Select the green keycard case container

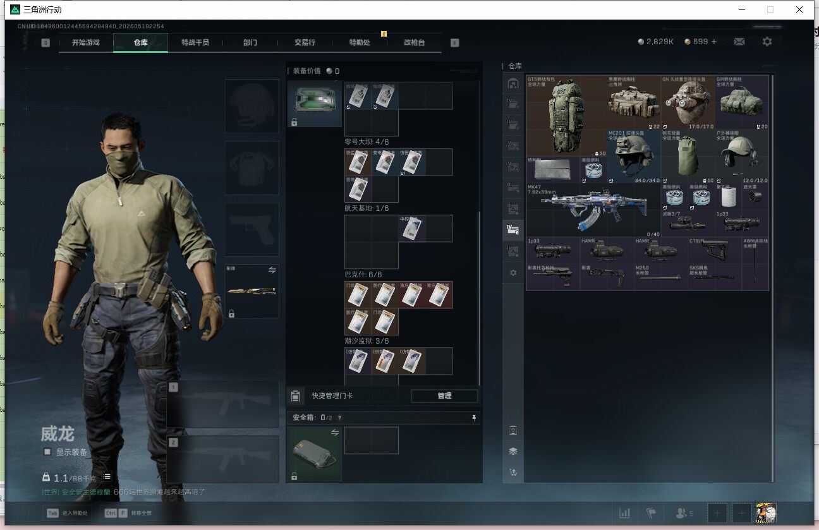pyautogui.click(x=314, y=104)
